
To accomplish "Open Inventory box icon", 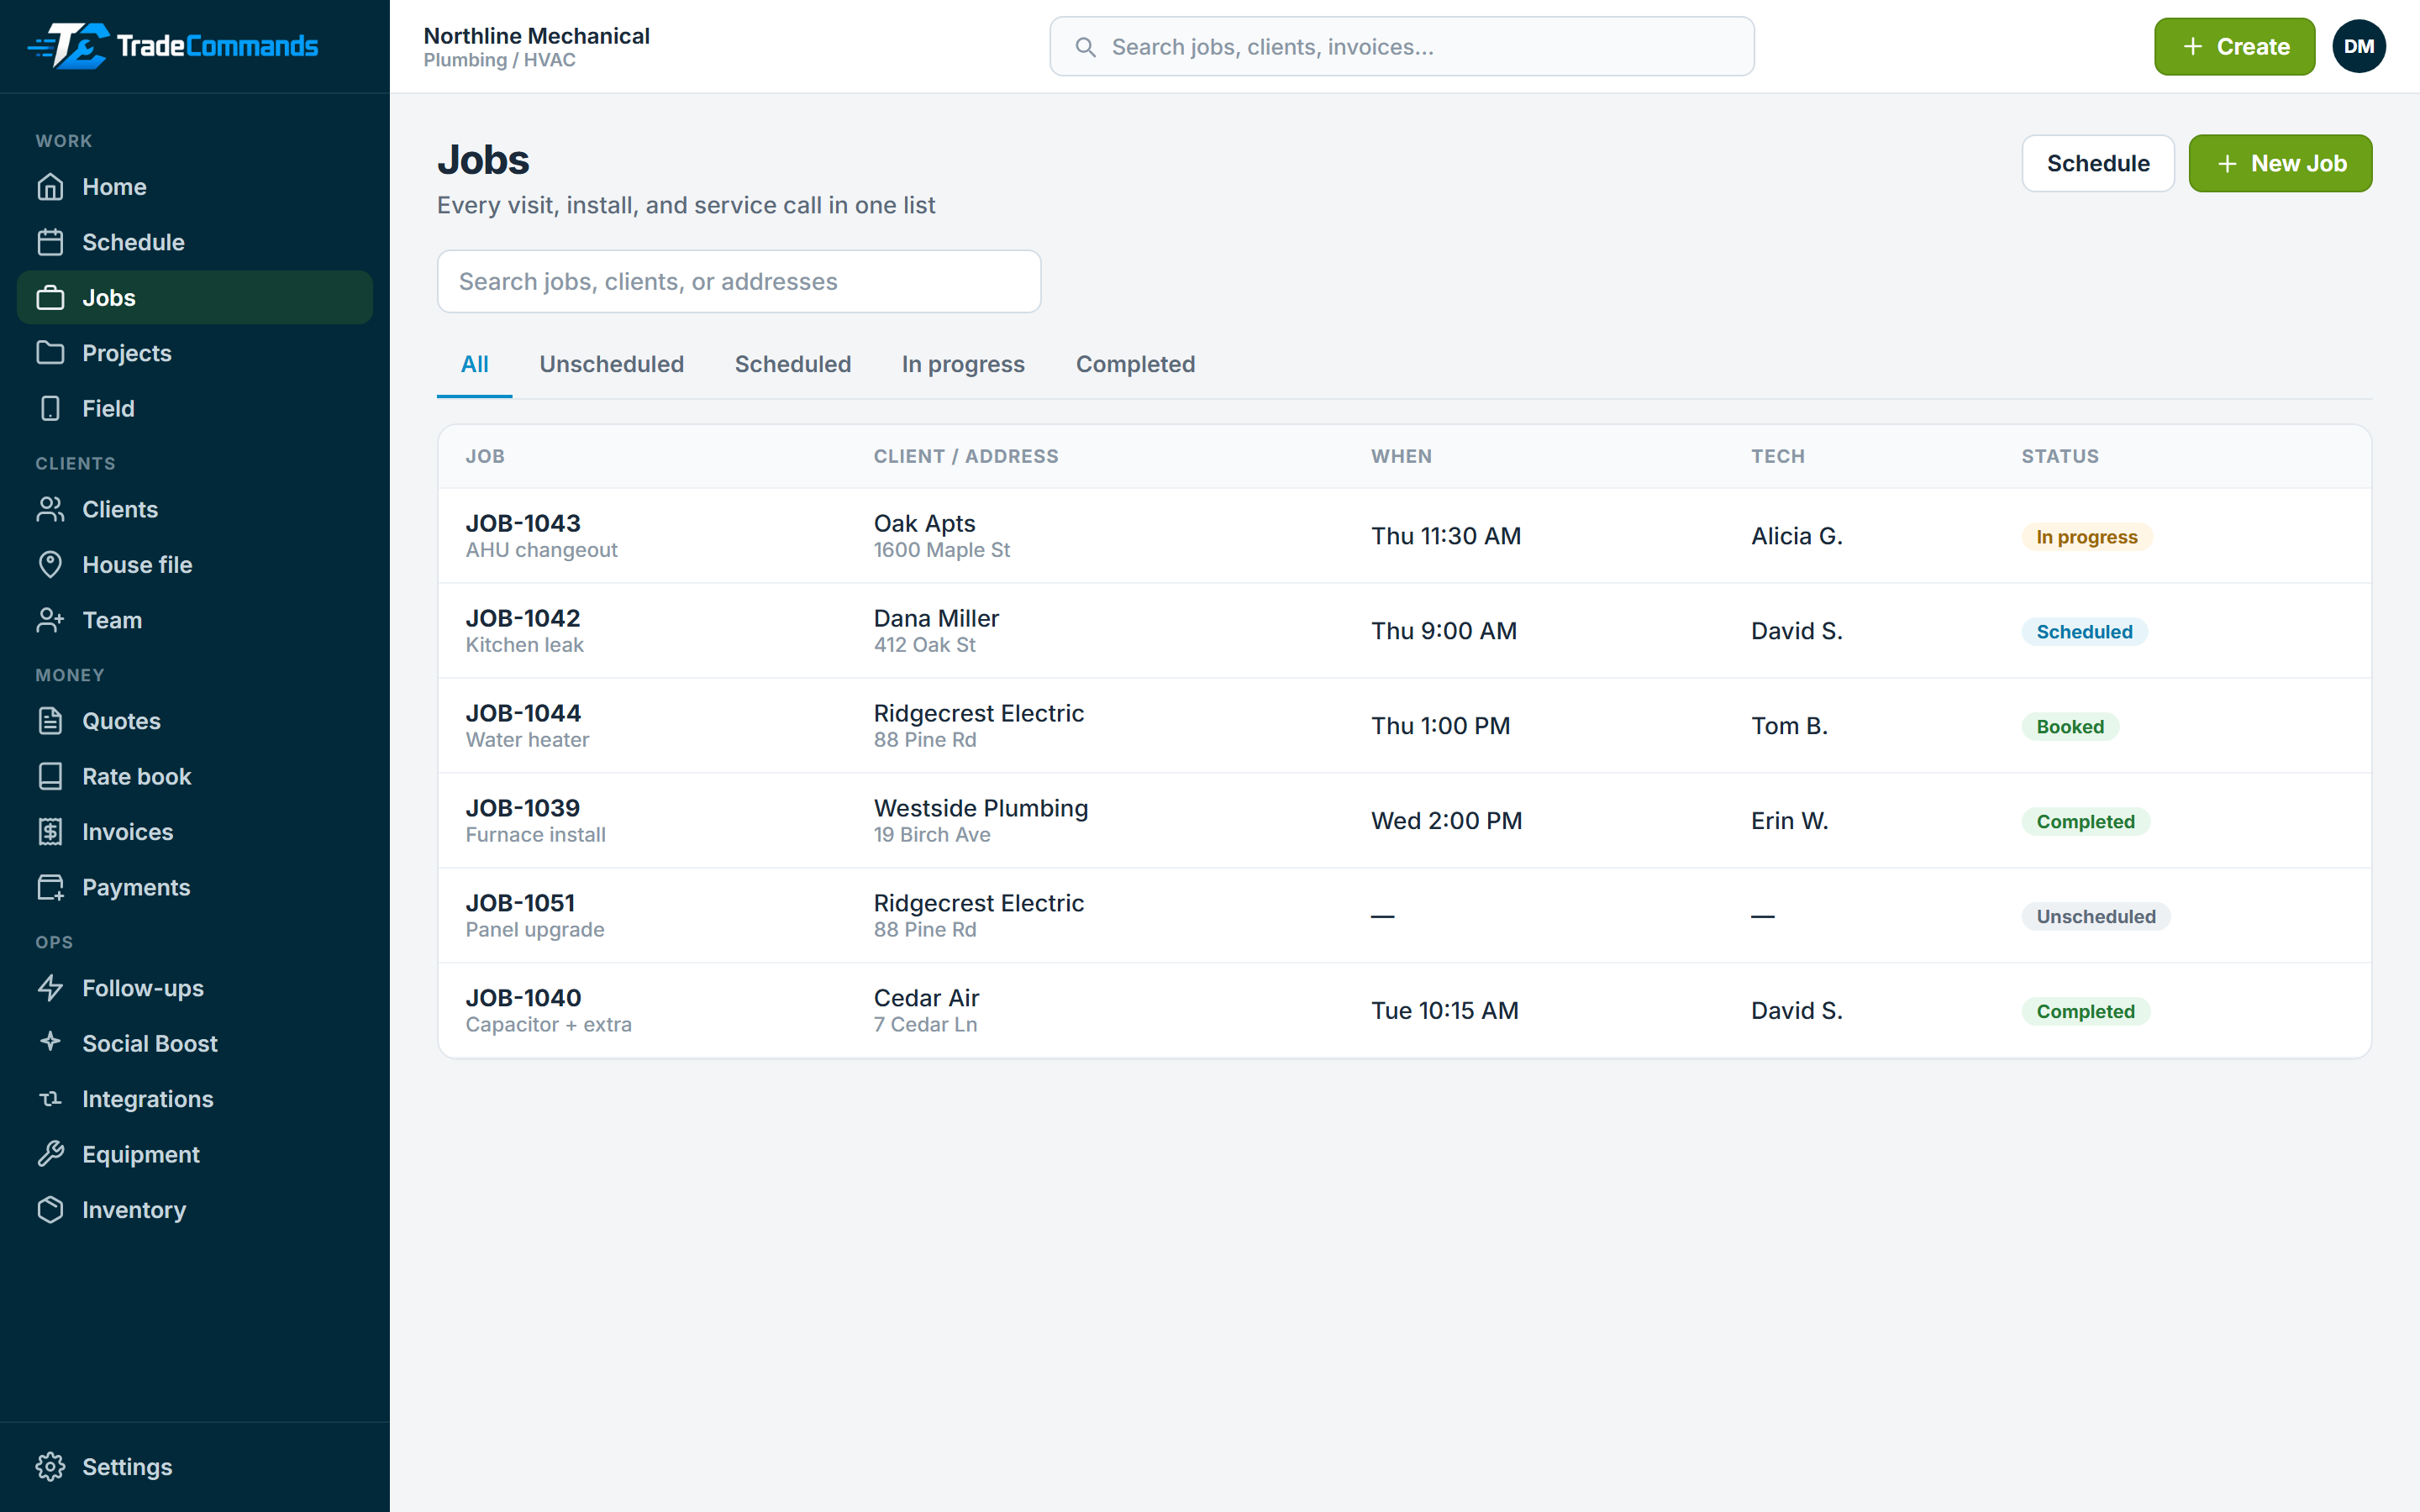I will 50,1210.
